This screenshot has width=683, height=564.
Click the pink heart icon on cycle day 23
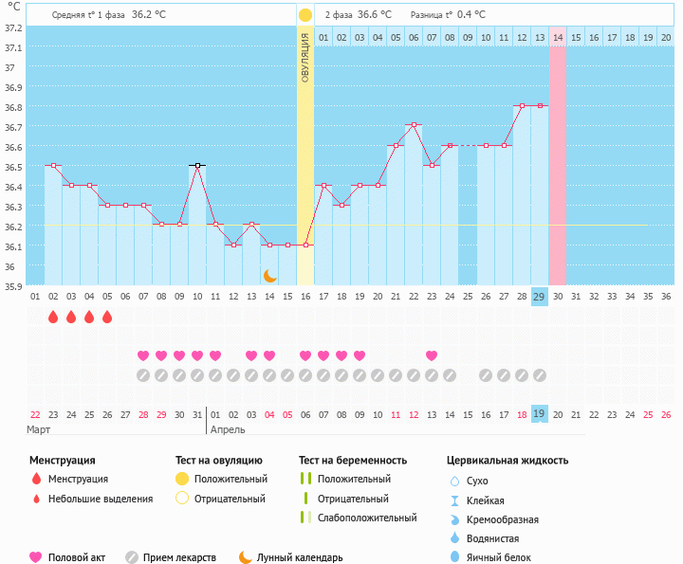(x=432, y=355)
